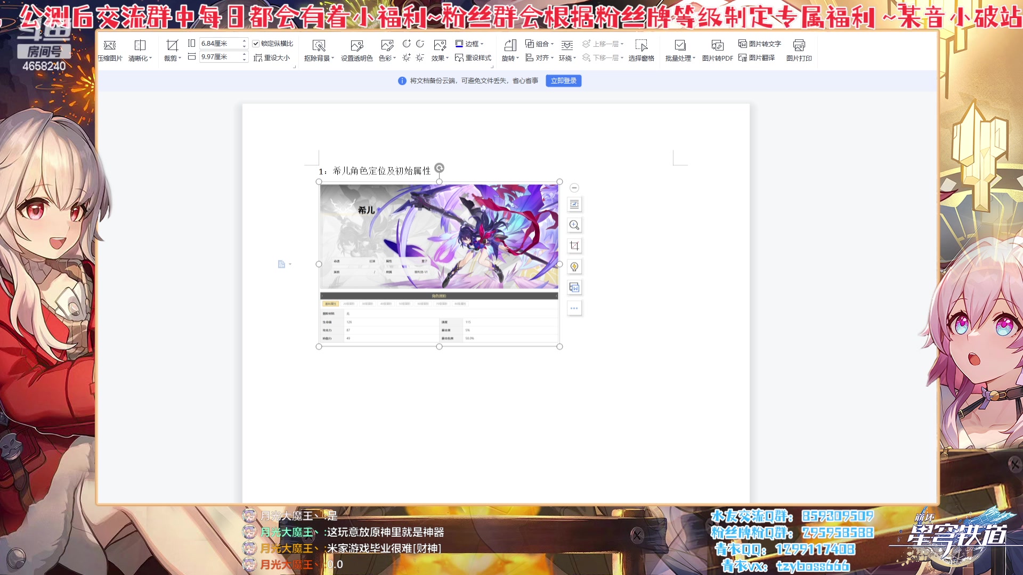Open the picture style group dialog launcher corner
1023x575 pixels.
492,67
